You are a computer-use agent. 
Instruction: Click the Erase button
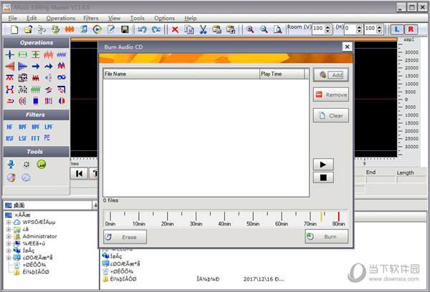coord(125,237)
